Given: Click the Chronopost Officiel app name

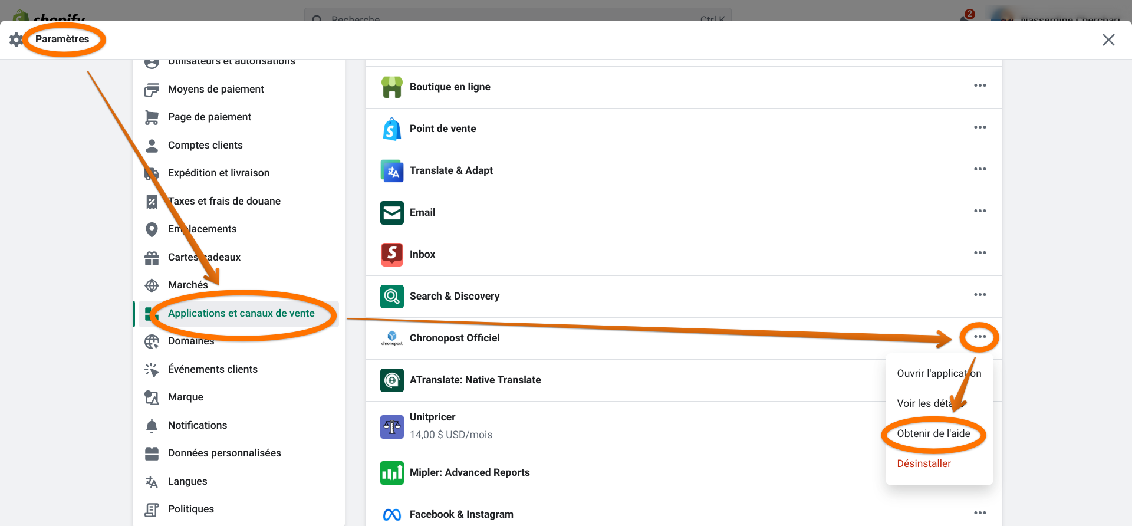Looking at the screenshot, I should [455, 338].
